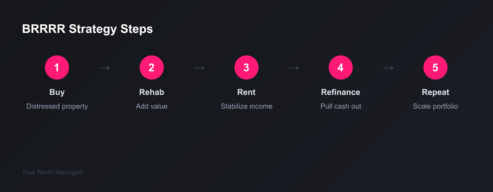The height and width of the screenshot is (192, 493).
Task: Click the pink circle numbered 1
Action: pos(57,67)
